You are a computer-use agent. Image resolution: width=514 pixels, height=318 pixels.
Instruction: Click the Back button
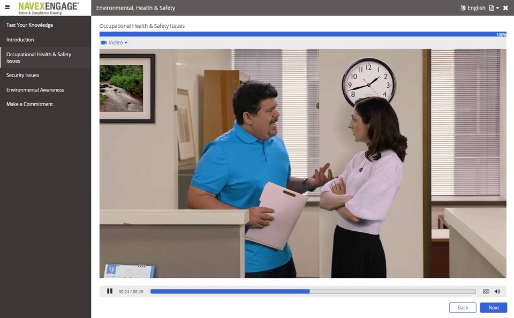pos(463,307)
